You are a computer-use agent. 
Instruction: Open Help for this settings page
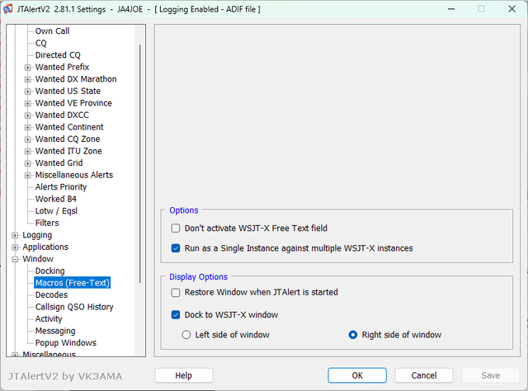pos(184,375)
